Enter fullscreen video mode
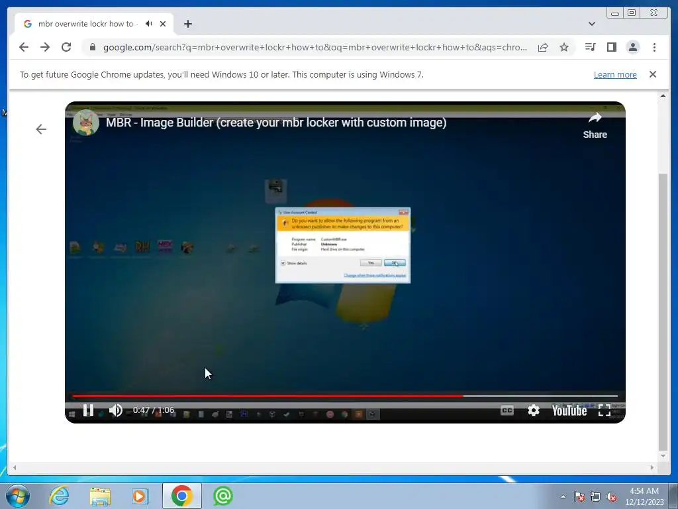This screenshot has height=509, width=678. (x=604, y=410)
